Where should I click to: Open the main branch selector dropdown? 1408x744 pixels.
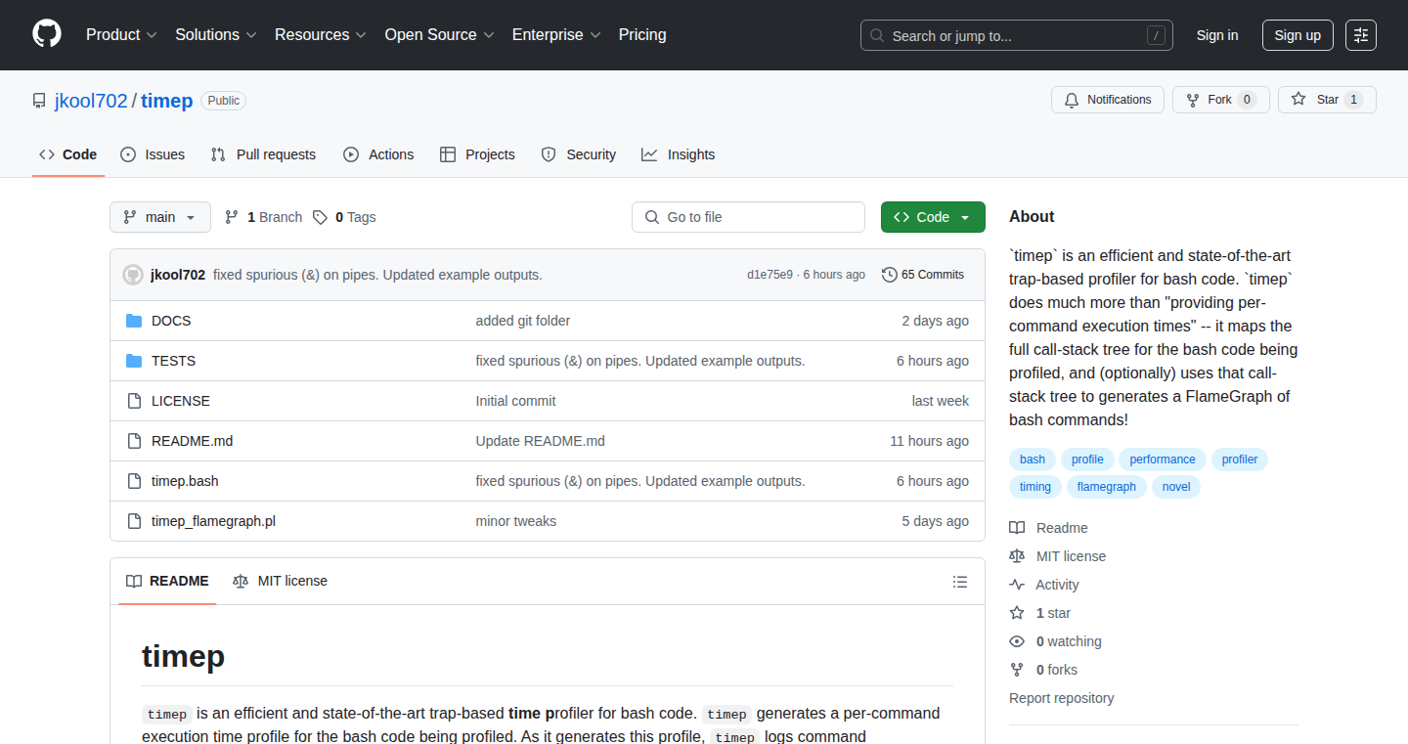click(x=160, y=217)
